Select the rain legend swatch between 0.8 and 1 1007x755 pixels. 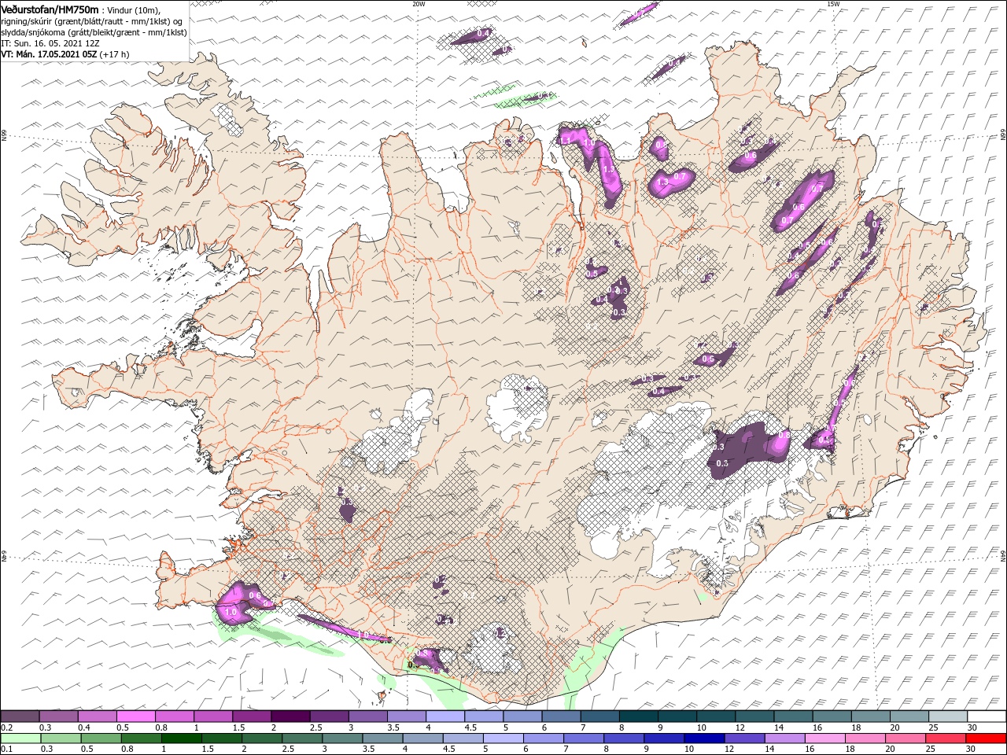141,738
